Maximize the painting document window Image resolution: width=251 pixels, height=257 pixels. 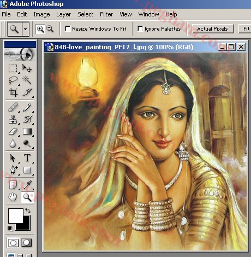pos(231,47)
